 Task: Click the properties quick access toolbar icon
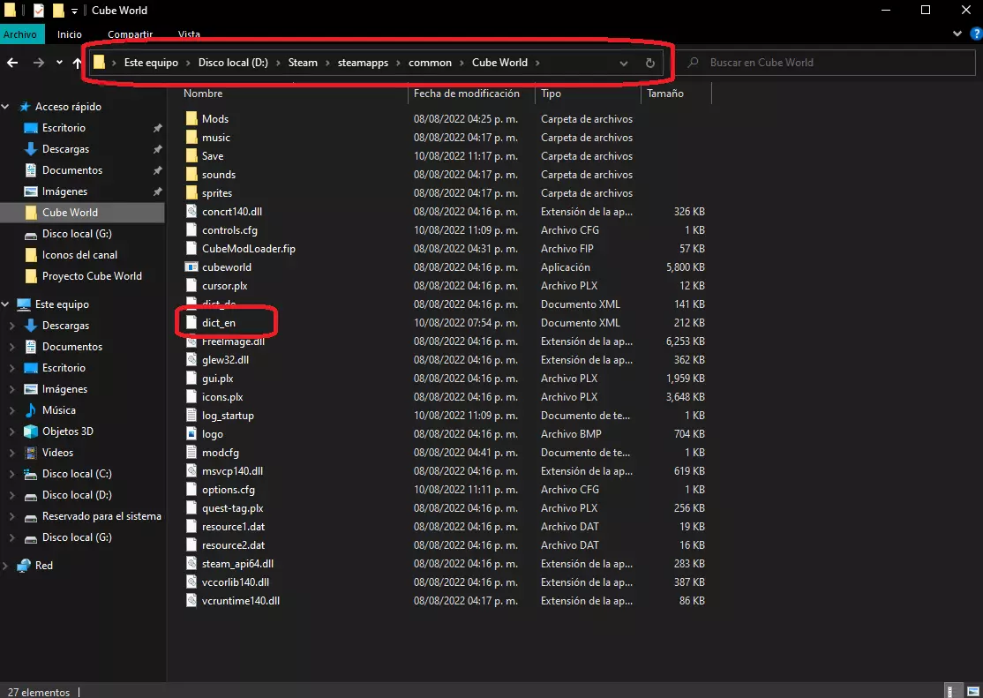click(39, 10)
